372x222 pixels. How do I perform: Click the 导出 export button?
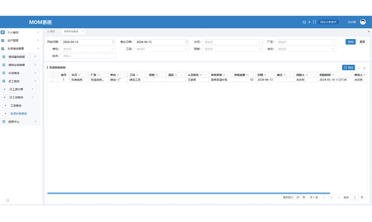tap(348, 68)
